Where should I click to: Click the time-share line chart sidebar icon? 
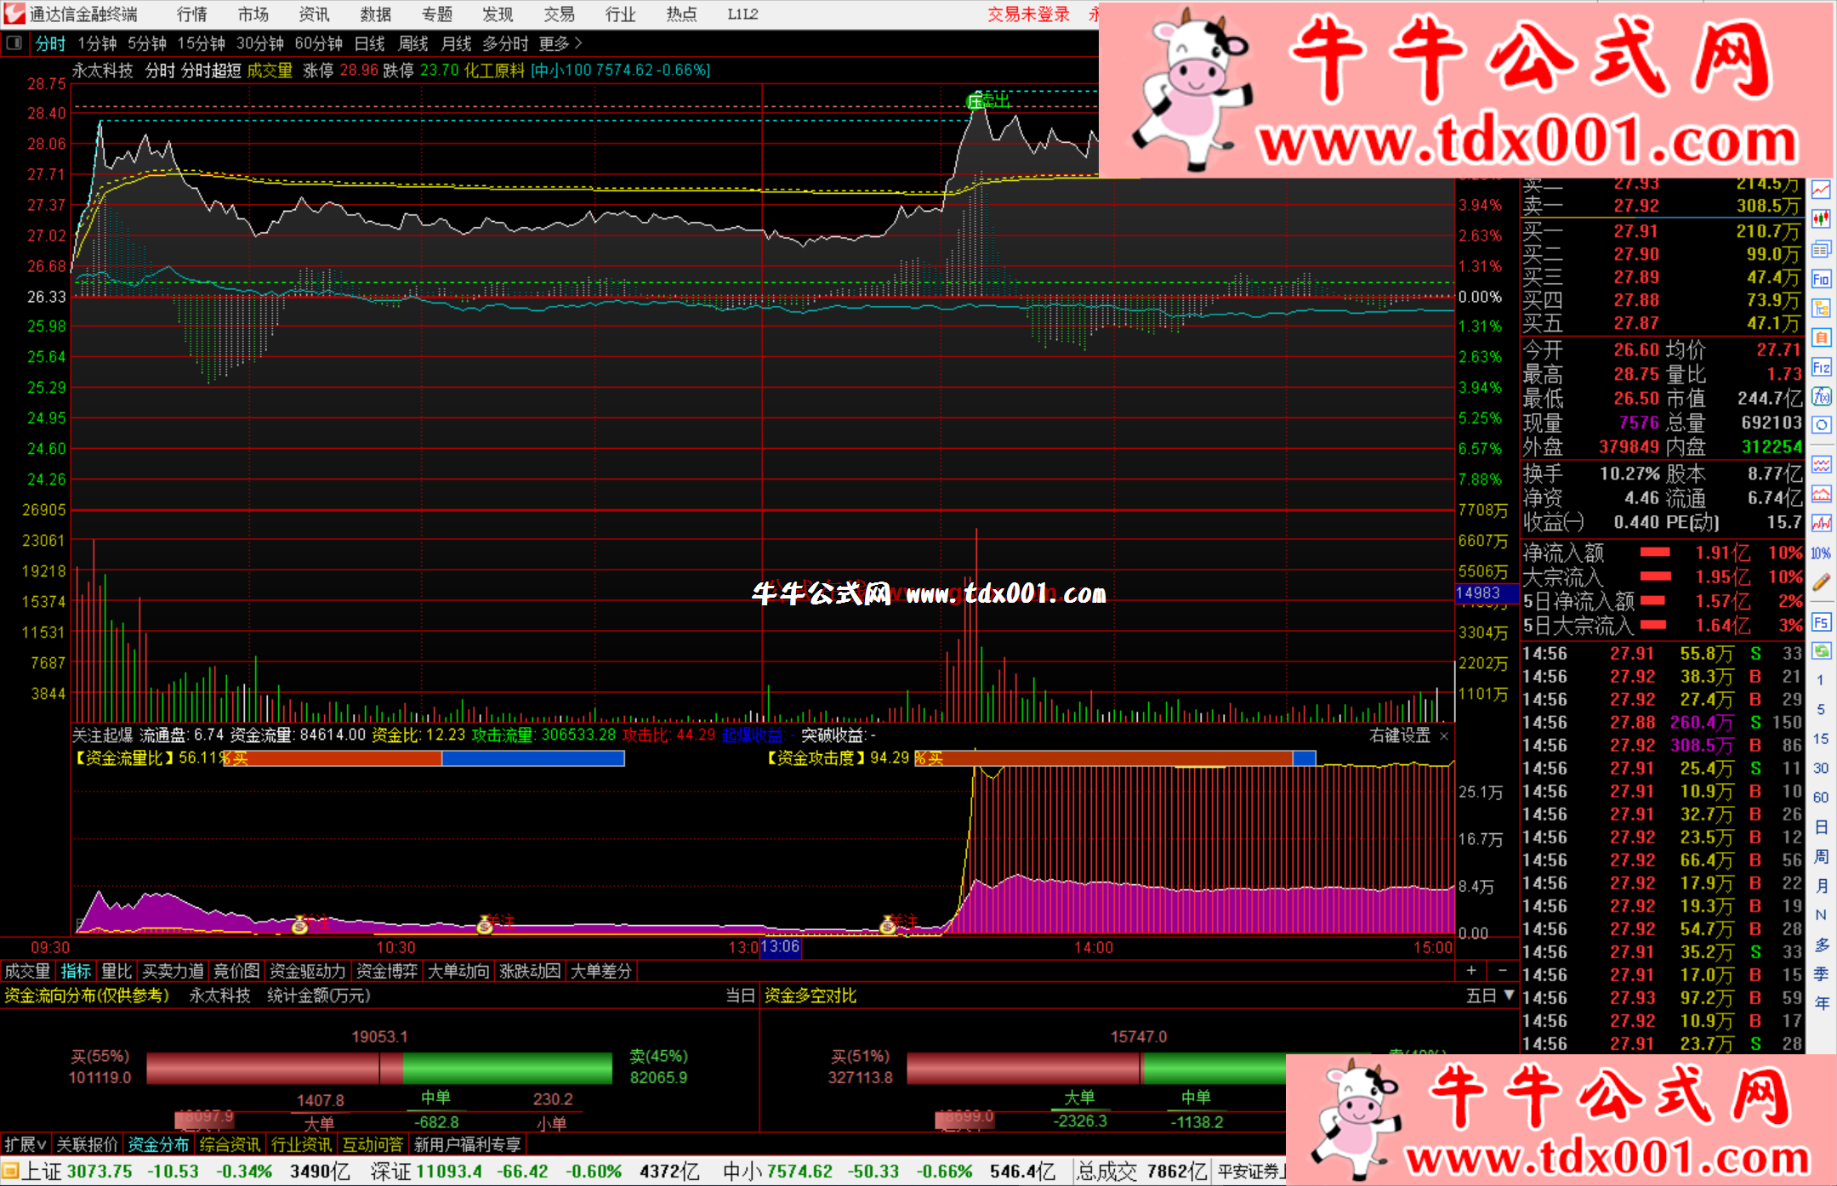1821,190
